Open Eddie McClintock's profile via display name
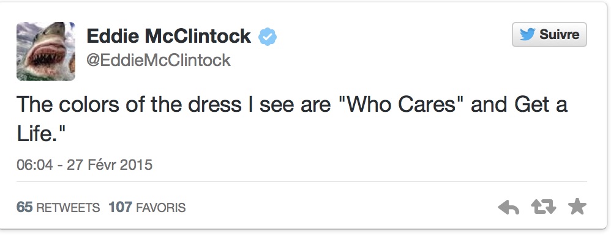 coord(168,36)
